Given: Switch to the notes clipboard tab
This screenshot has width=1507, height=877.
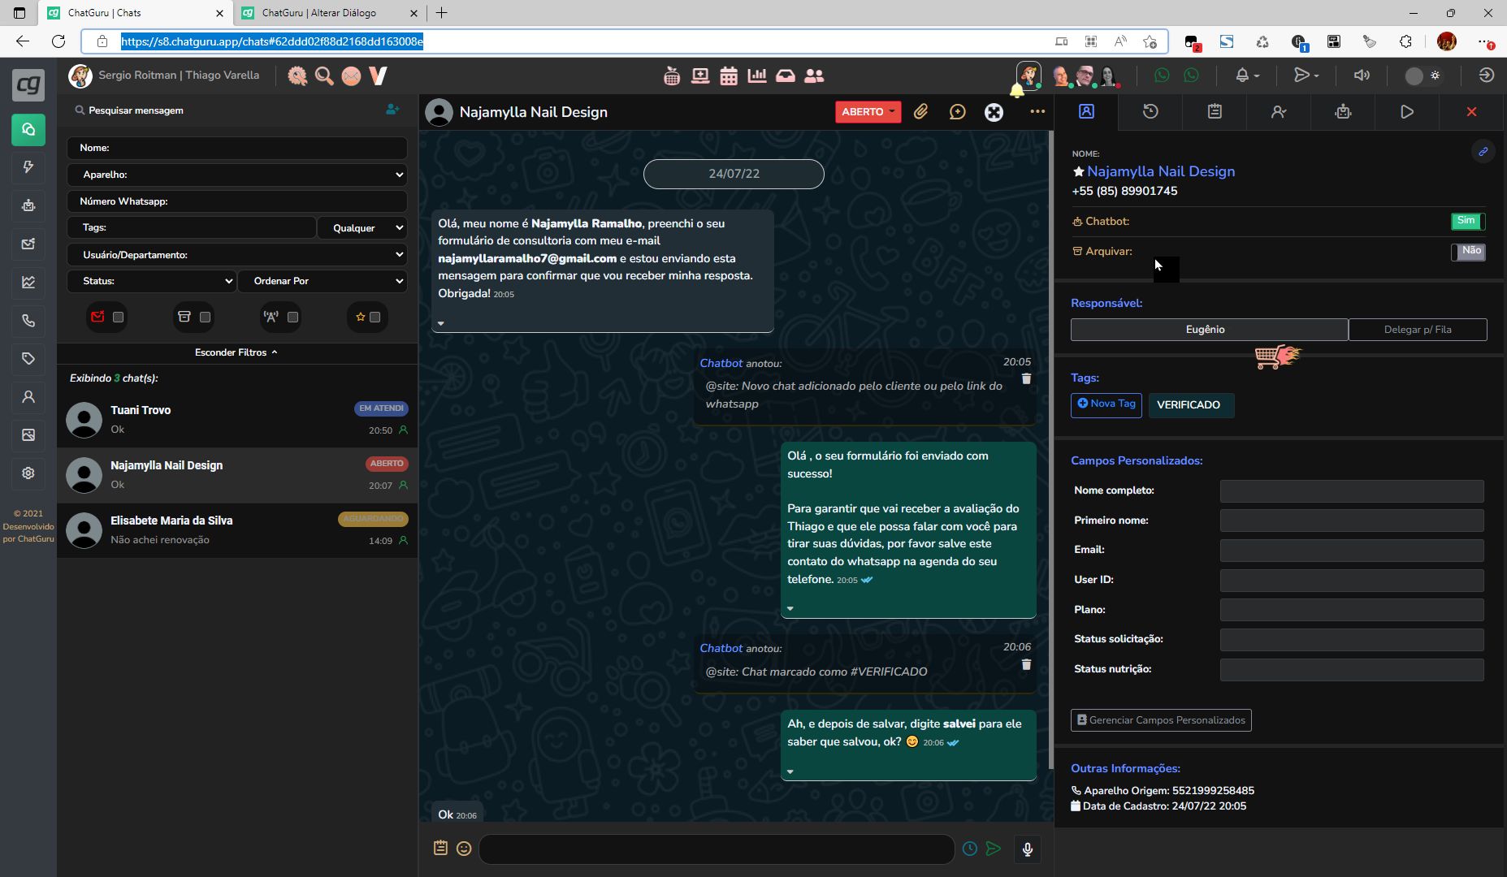Looking at the screenshot, I should coord(1215,112).
